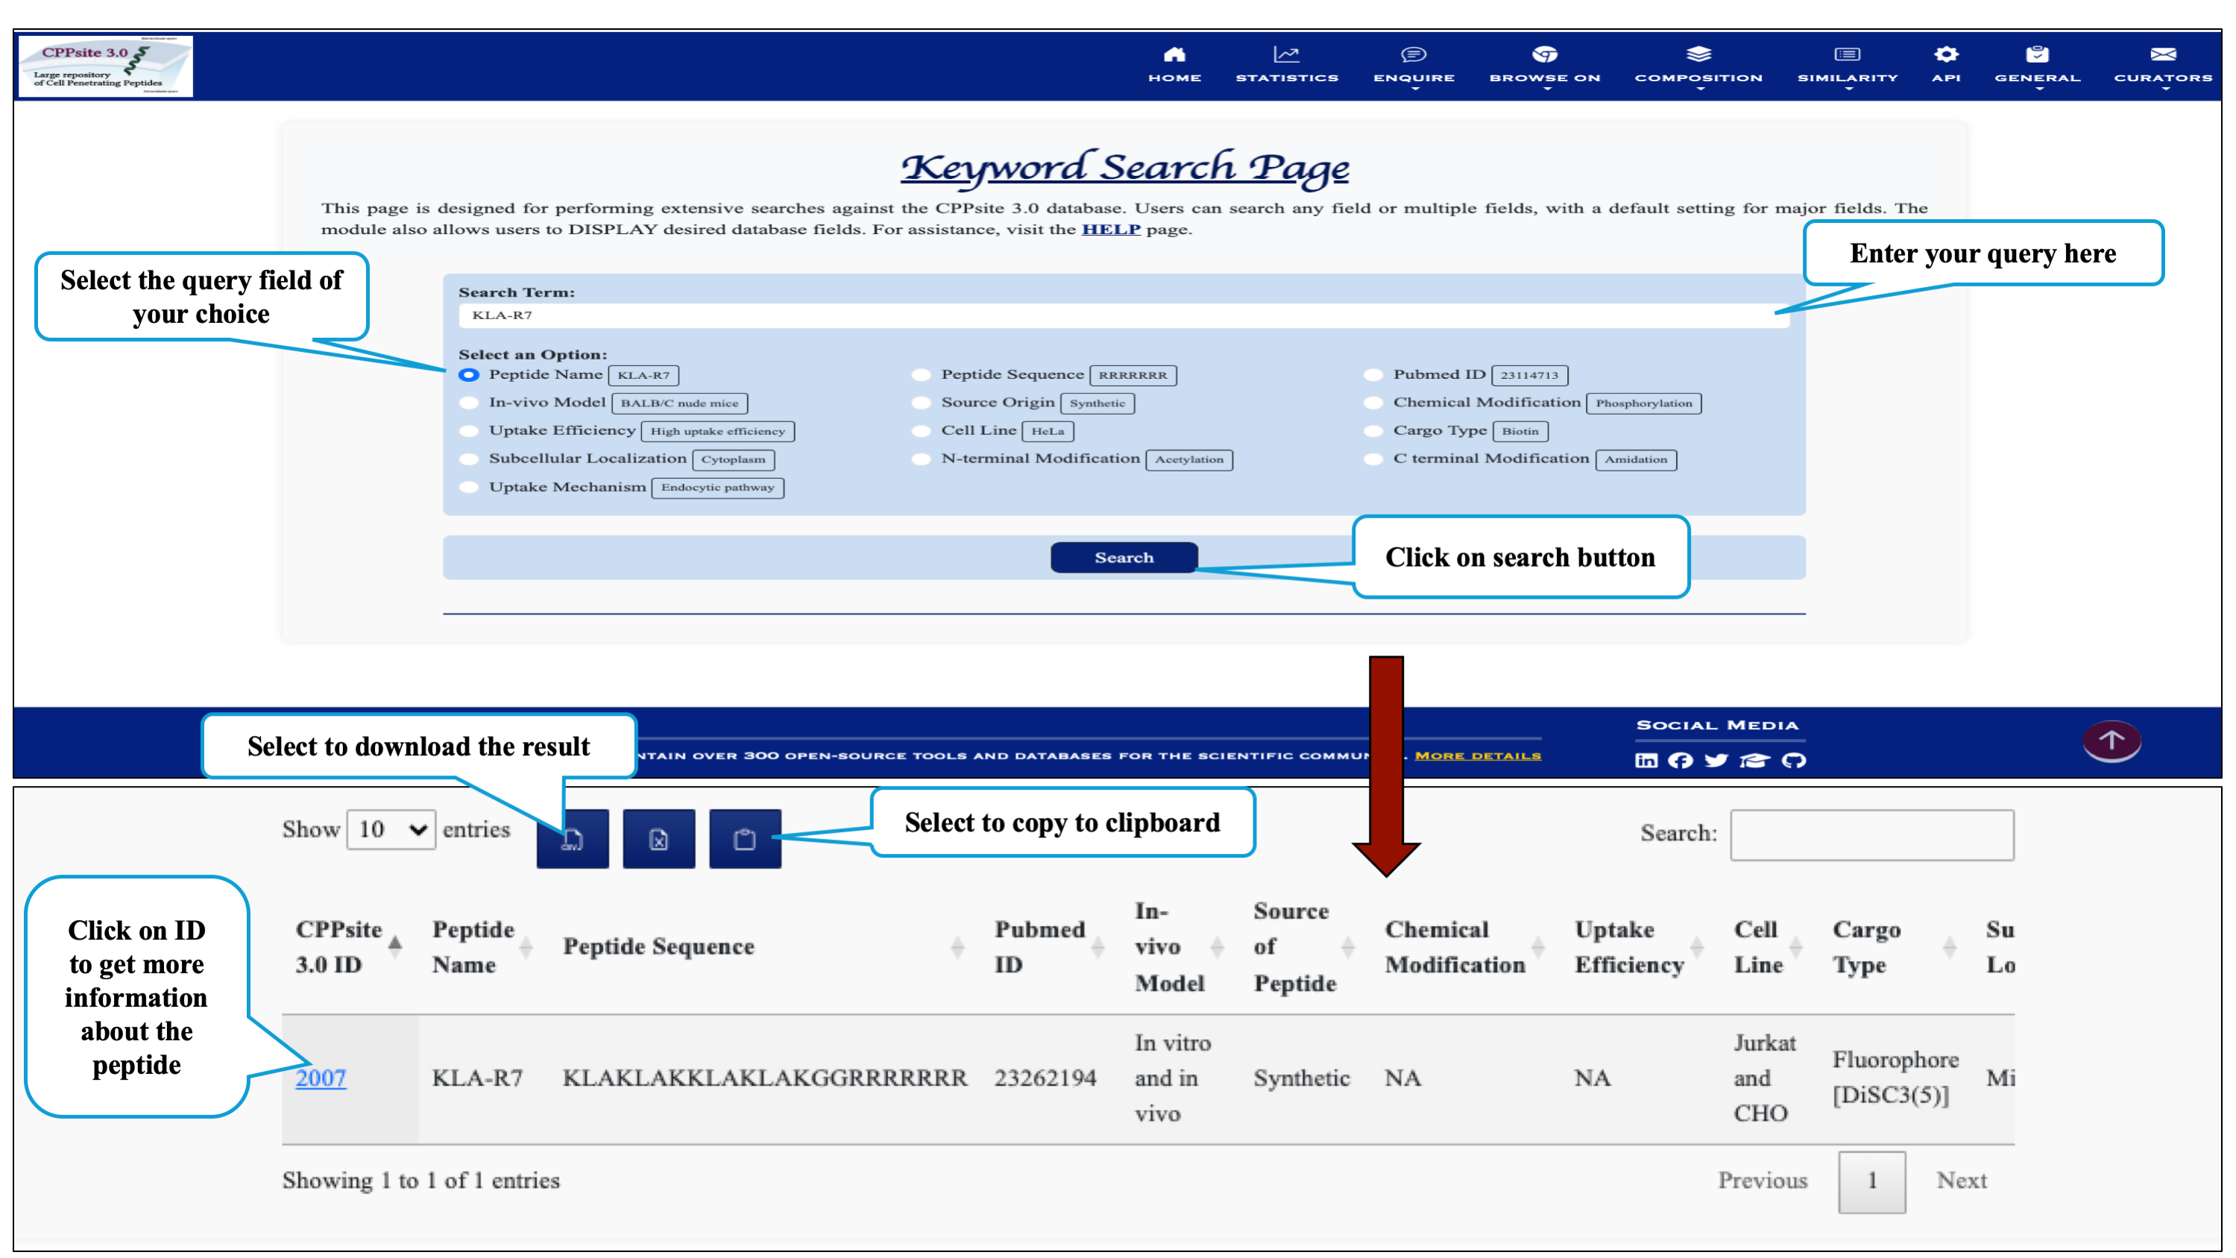Click the blue Search button

tap(1123, 557)
